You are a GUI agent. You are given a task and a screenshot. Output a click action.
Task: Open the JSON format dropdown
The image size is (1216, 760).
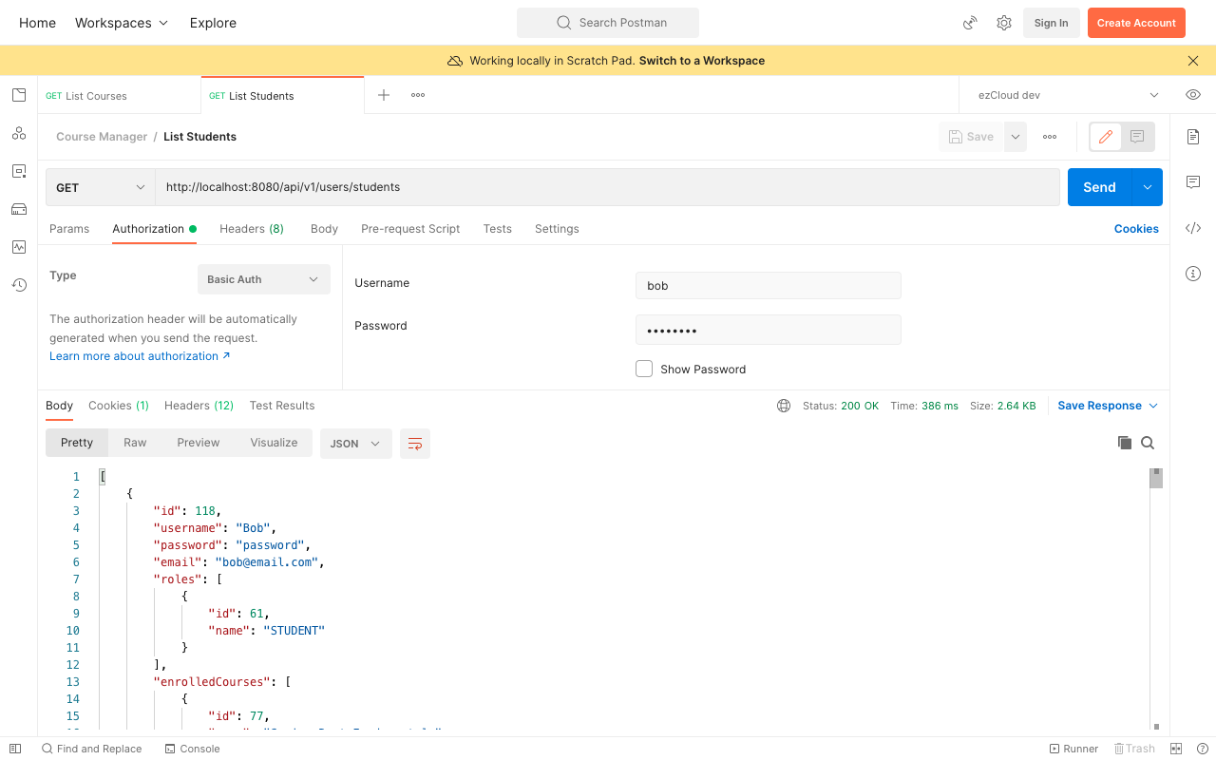point(356,444)
